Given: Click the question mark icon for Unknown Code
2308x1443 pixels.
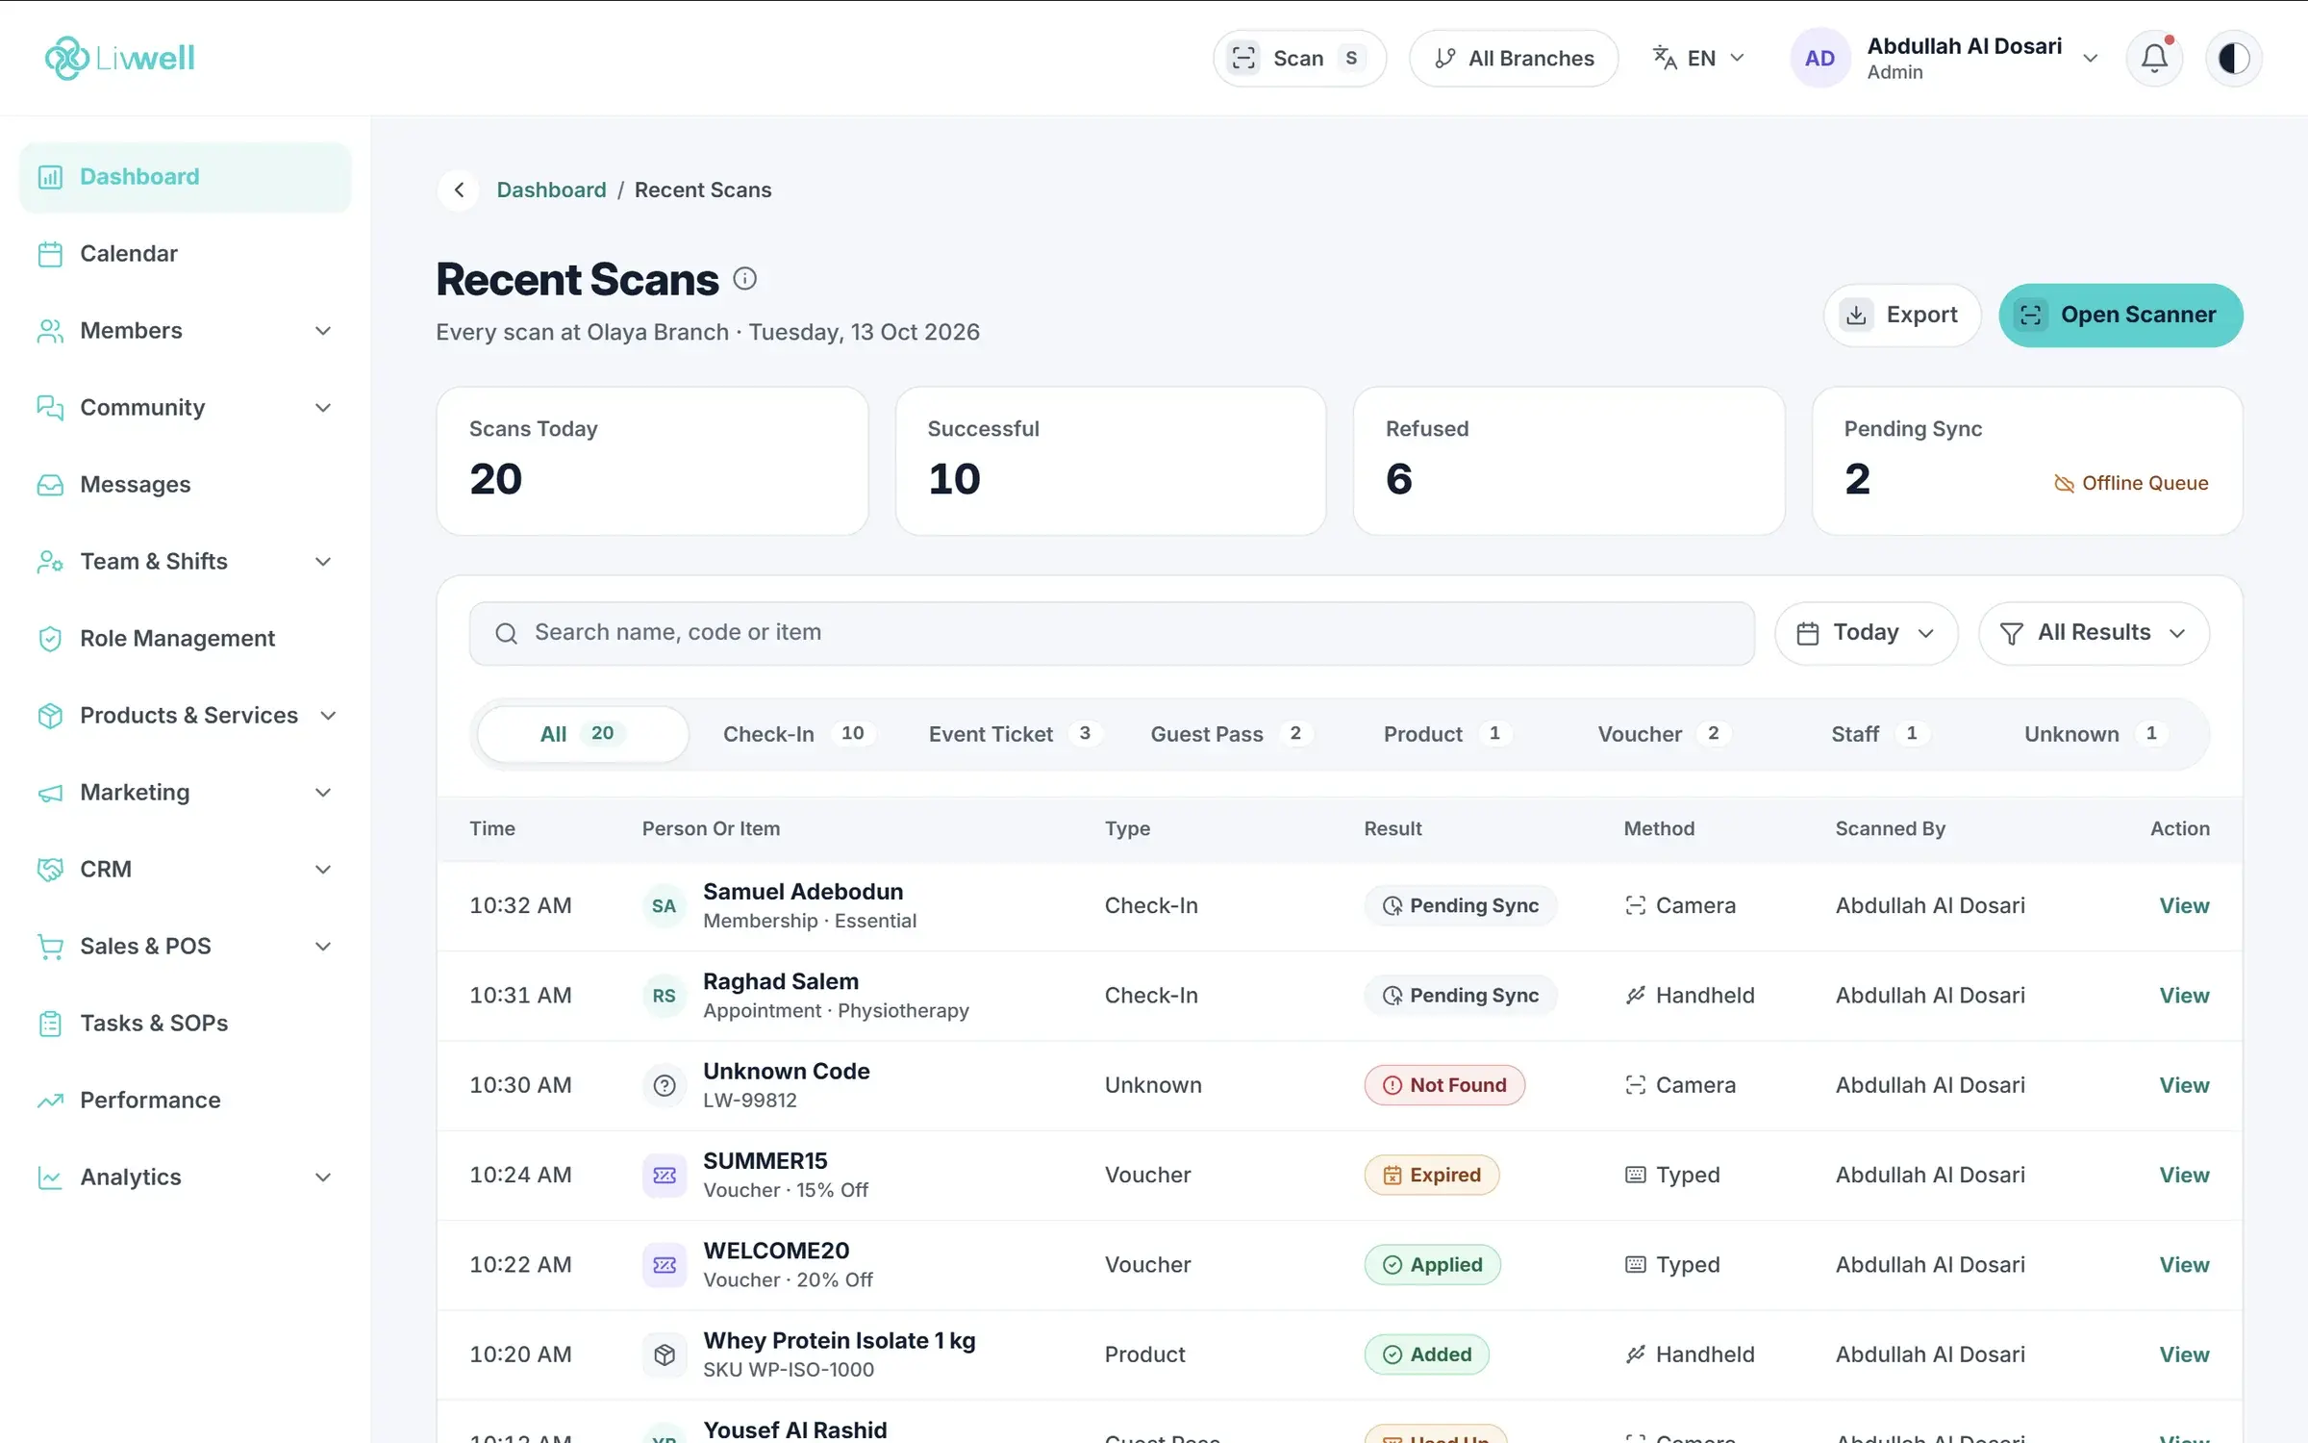Looking at the screenshot, I should 665,1085.
